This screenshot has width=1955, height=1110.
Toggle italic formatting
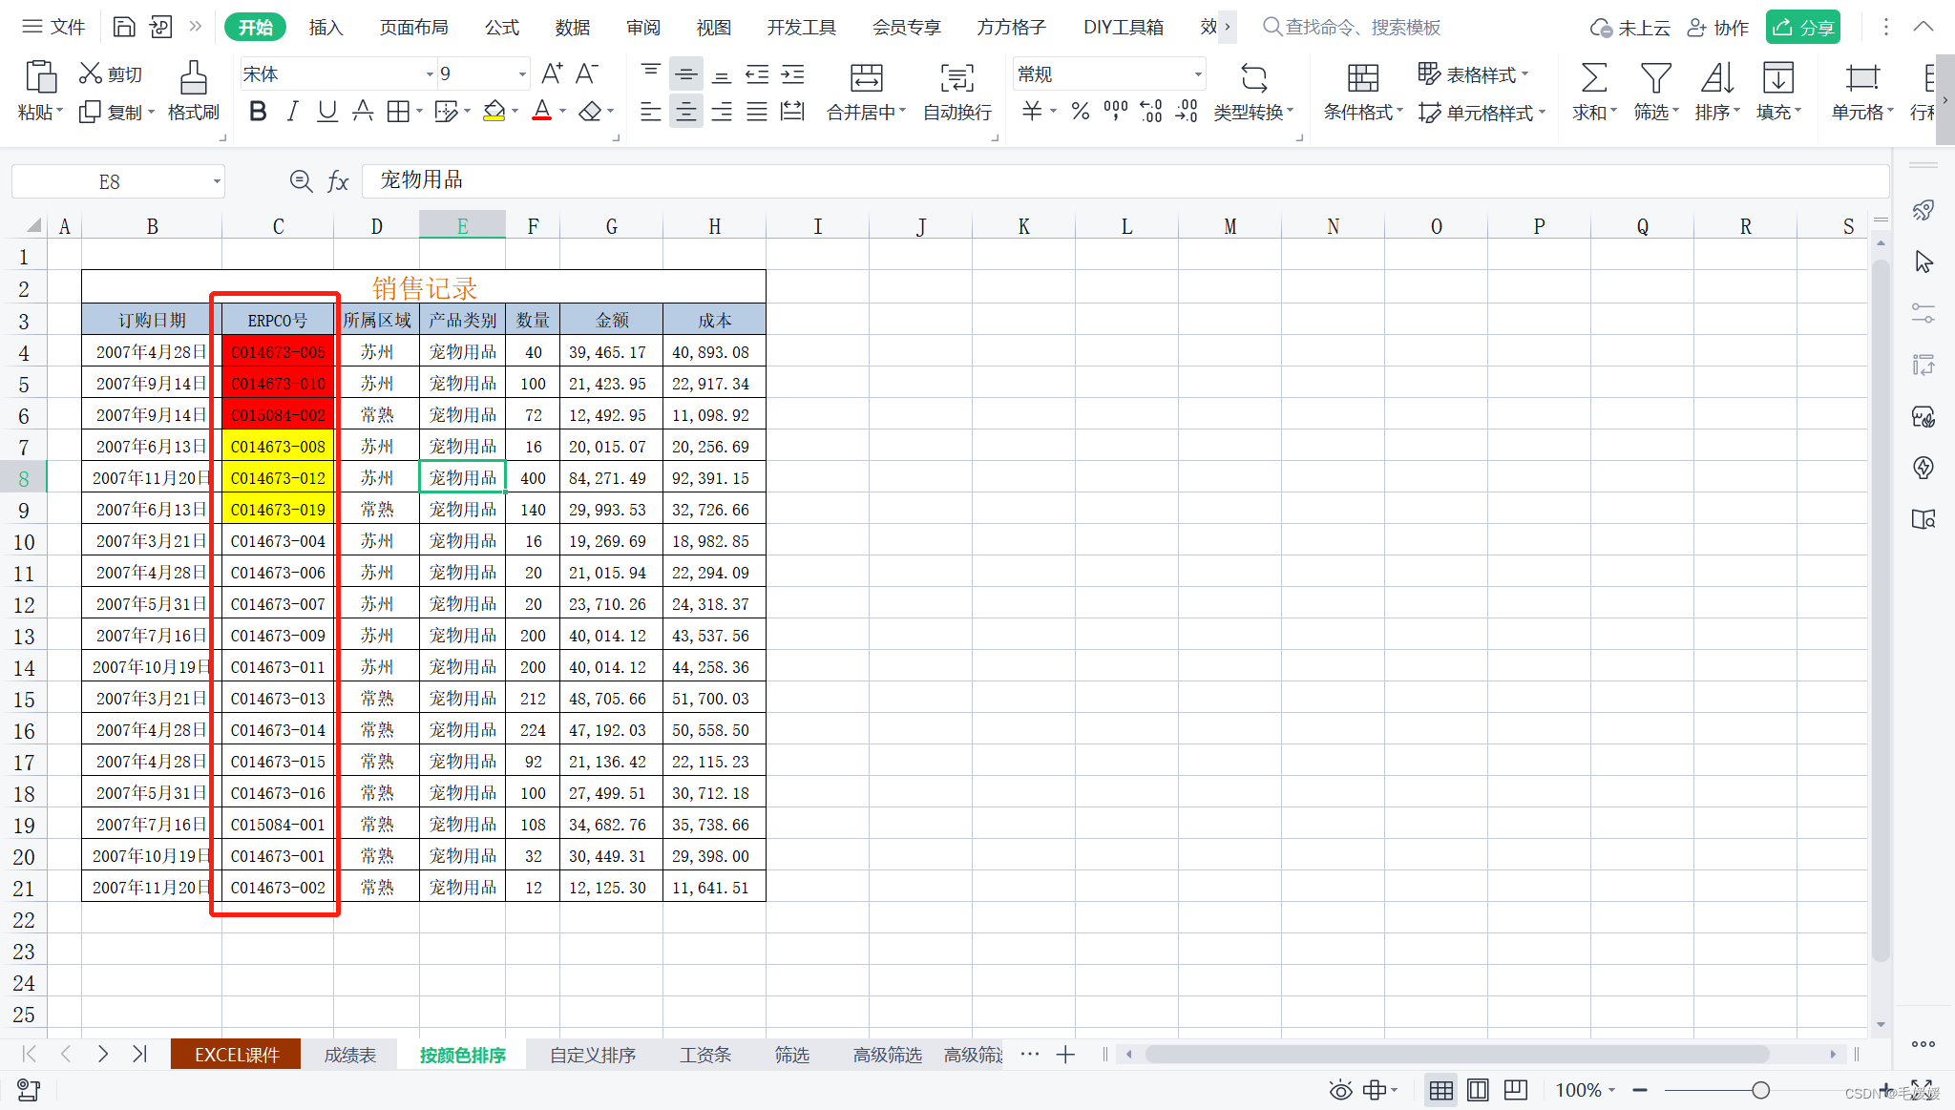pos(293,112)
